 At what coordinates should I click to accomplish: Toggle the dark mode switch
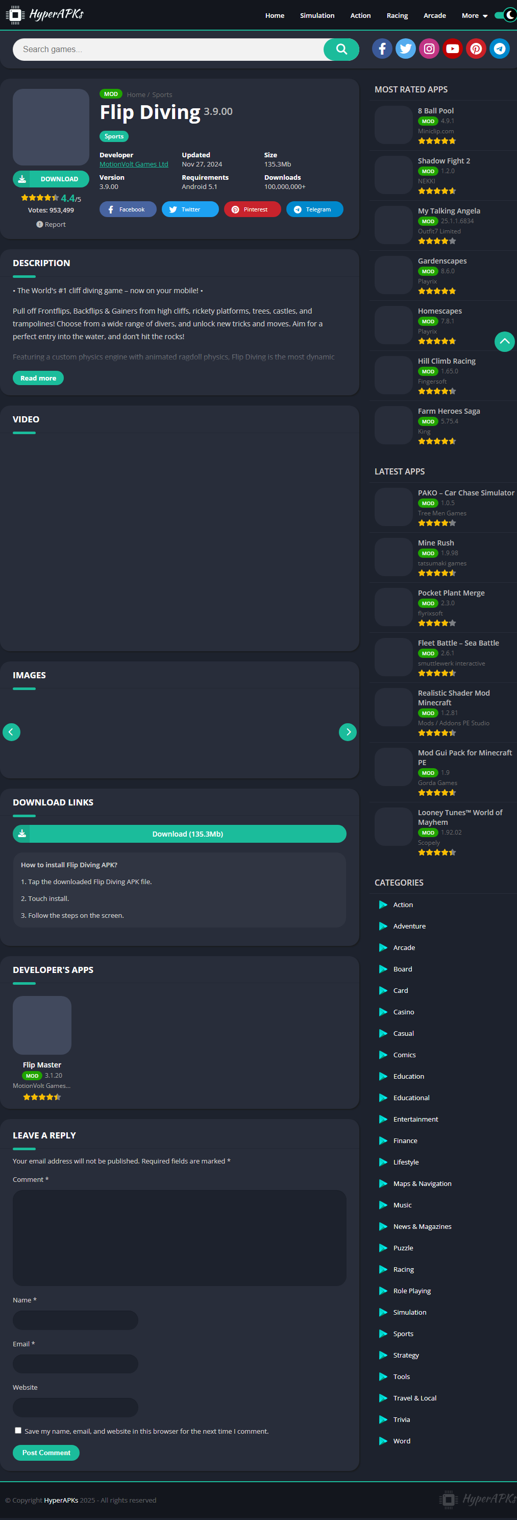coord(506,15)
